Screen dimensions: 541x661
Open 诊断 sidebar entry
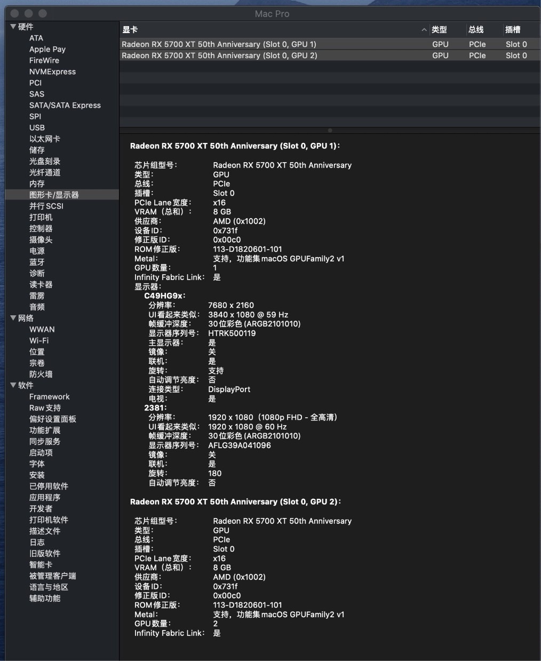click(x=37, y=273)
